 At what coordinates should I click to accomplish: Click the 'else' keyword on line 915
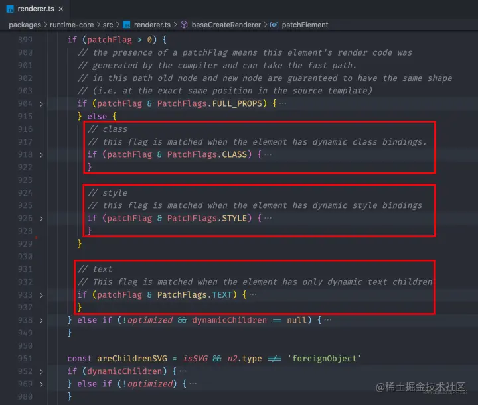[97, 116]
